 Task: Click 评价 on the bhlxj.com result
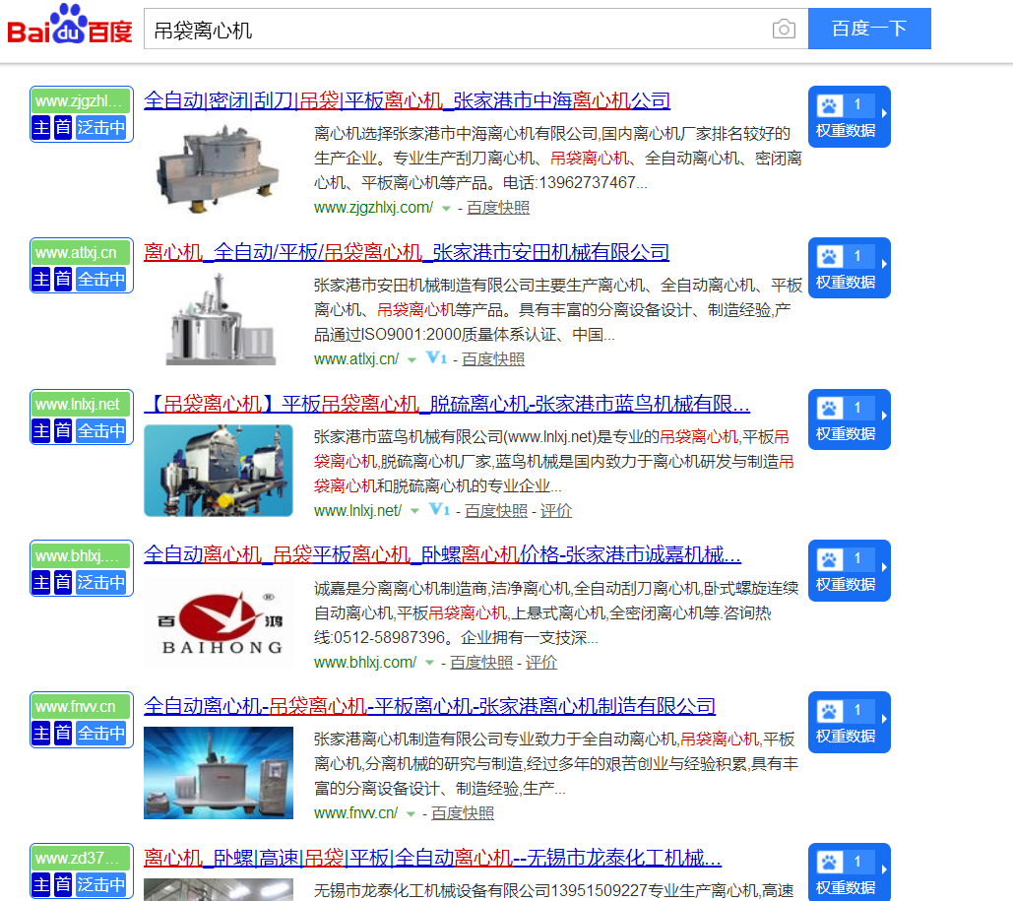point(541,663)
